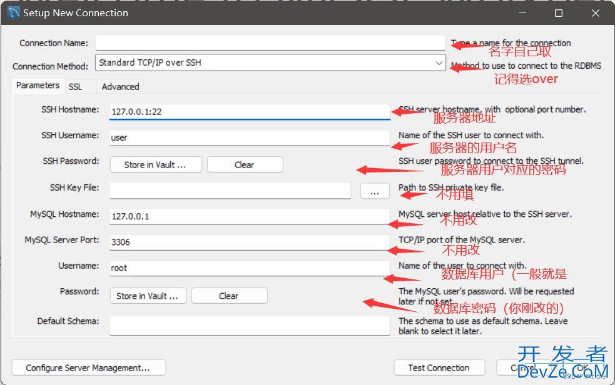Switch to the Parameters tab

[x=38, y=86]
